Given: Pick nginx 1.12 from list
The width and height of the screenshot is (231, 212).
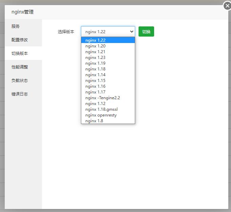Looking at the screenshot, I should point(96,104).
